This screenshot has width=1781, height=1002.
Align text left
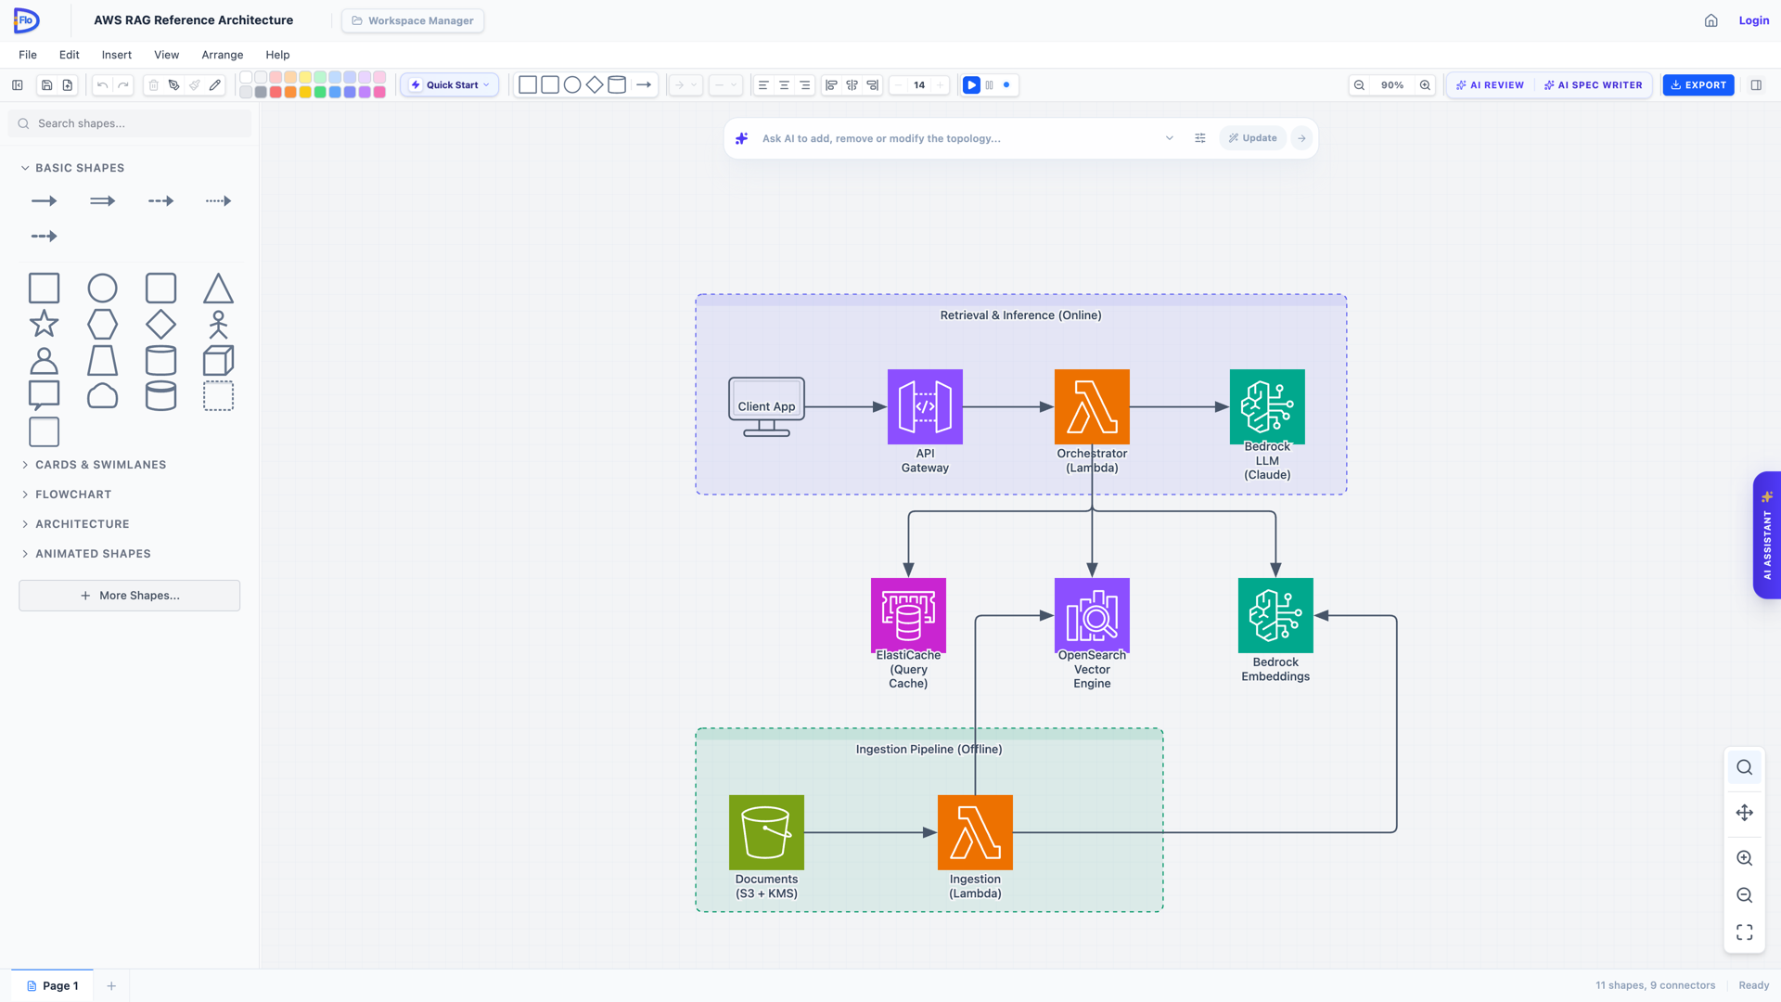[763, 84]
